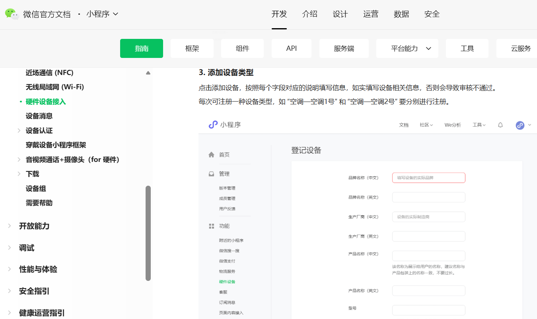
Task: Click the 品牌名称（英文） input field
Action: coord(429,197)
